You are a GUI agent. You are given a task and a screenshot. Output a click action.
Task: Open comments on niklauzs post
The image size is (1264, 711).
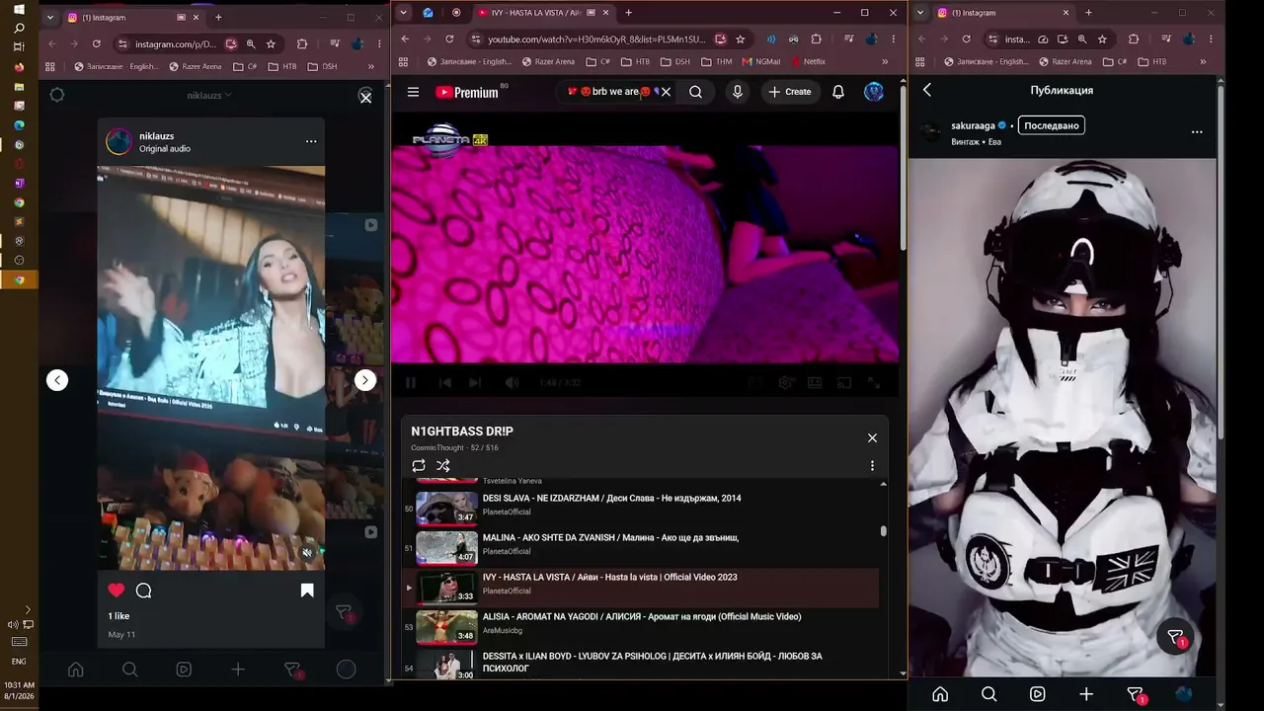pyautogui.click(x=143, y=591)
